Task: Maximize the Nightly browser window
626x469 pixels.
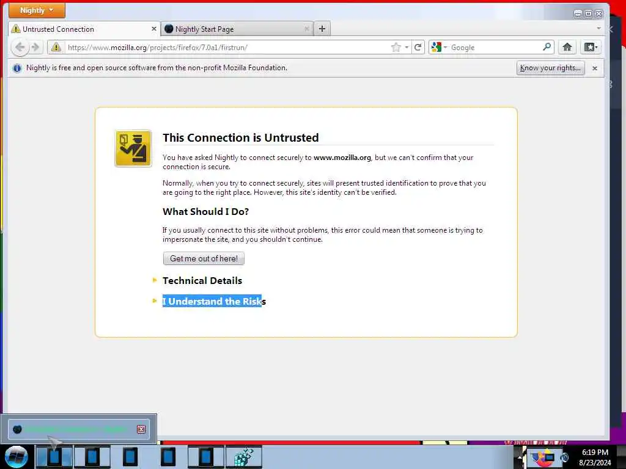Action: [589, 14]
